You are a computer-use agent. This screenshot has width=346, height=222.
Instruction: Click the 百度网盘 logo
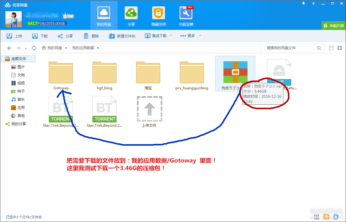pos(16,5)
